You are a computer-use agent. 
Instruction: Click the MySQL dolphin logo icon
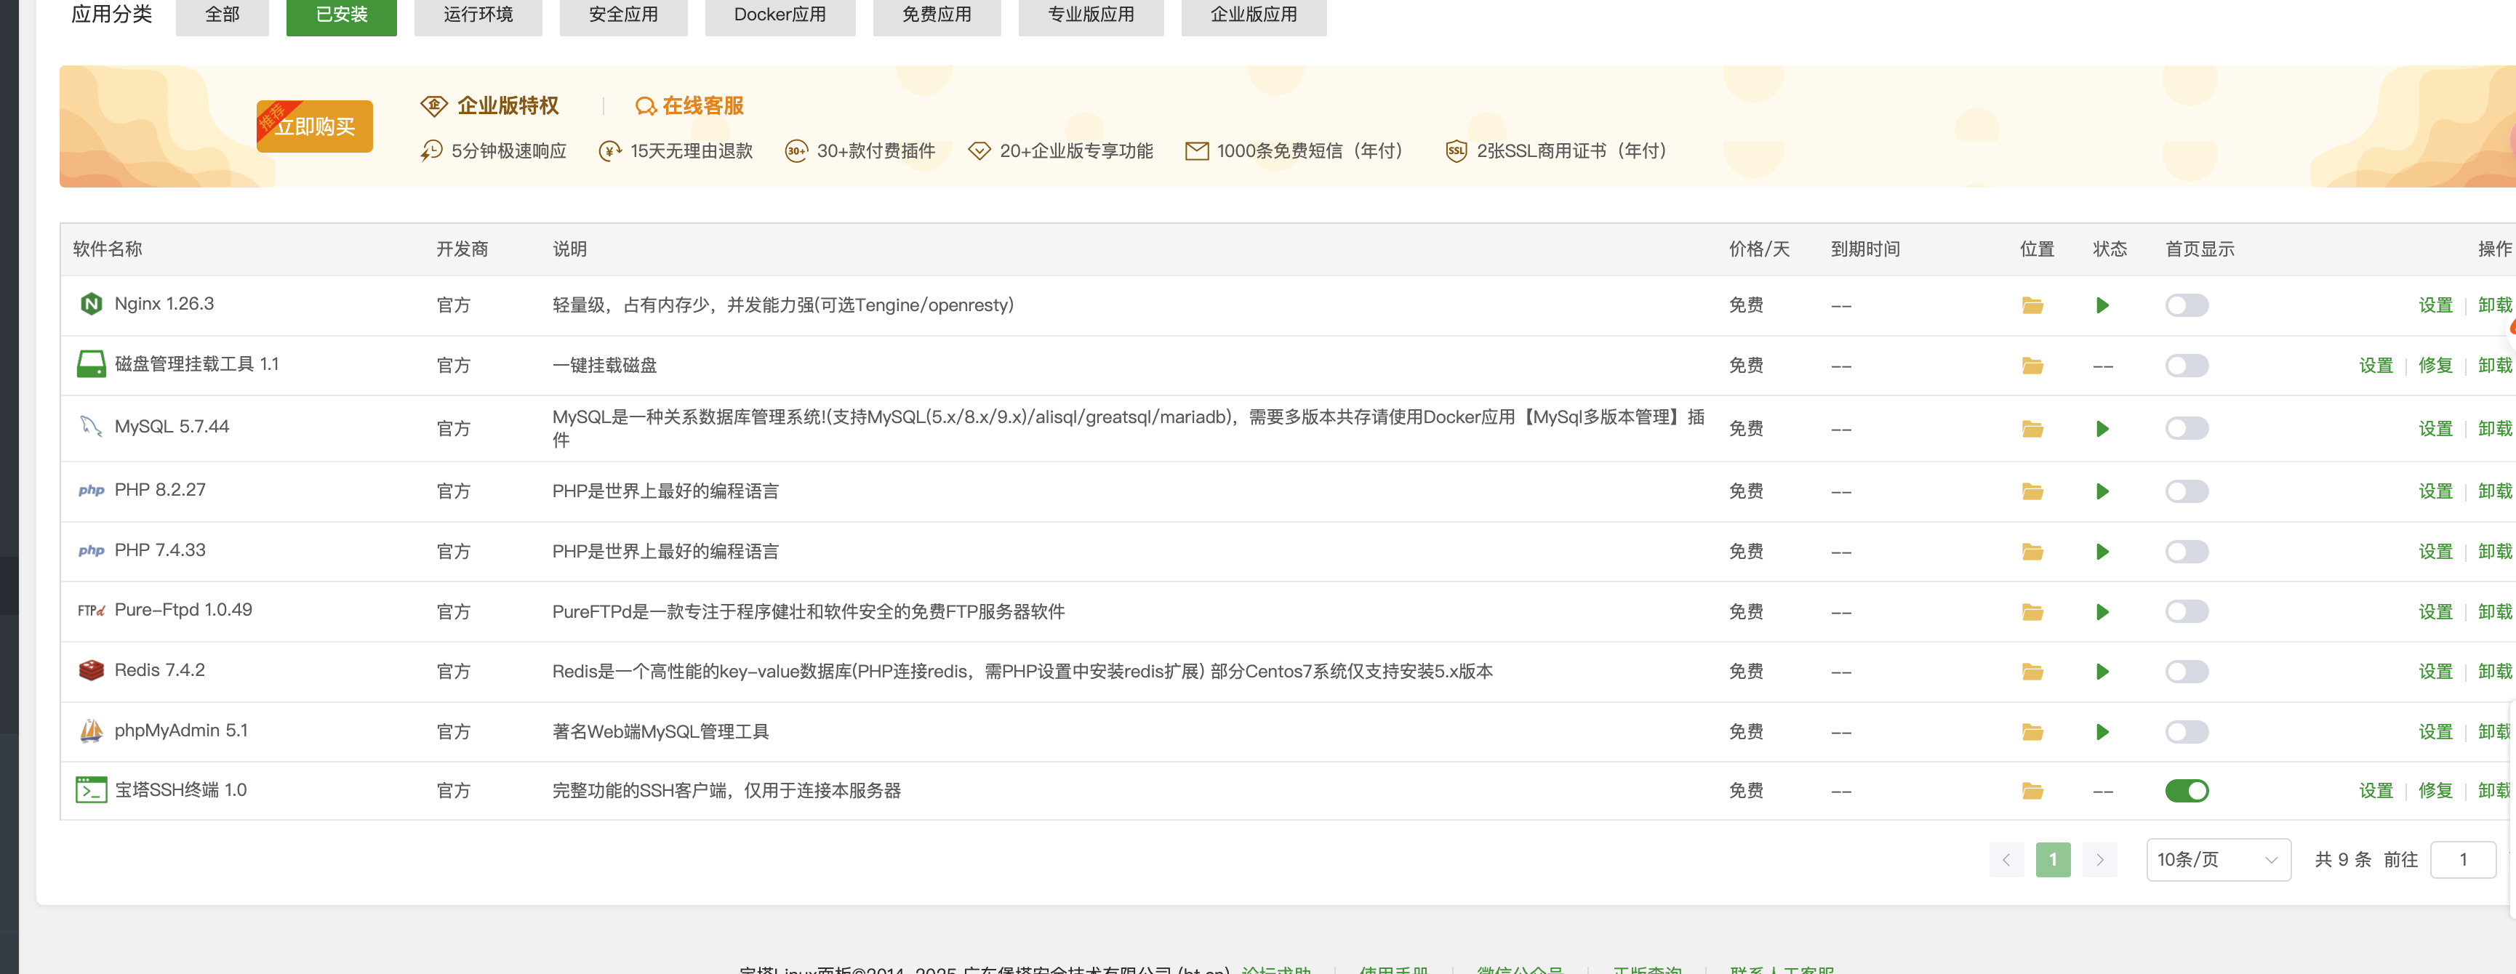91,427
